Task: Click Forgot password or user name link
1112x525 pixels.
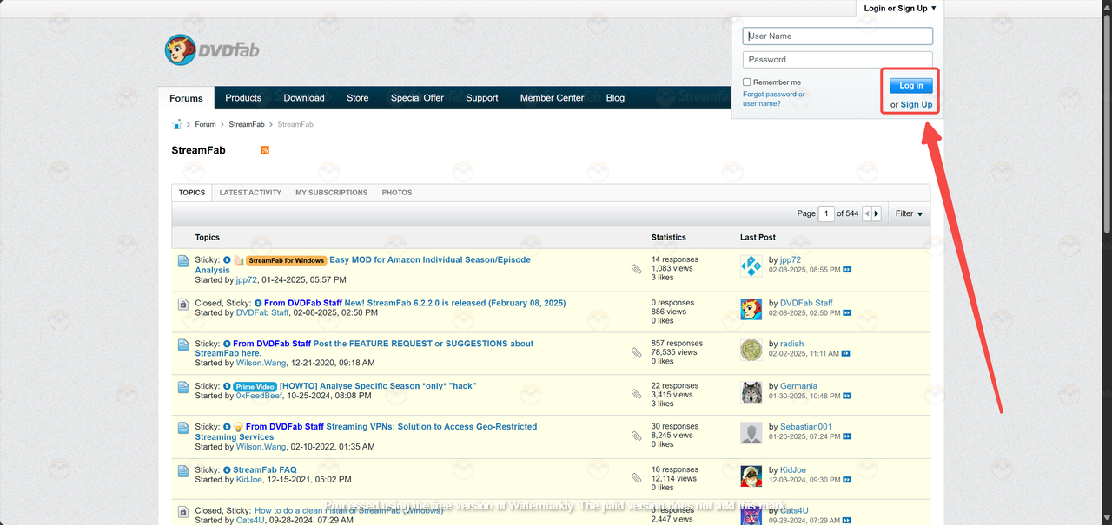Action: pos(774,99)
